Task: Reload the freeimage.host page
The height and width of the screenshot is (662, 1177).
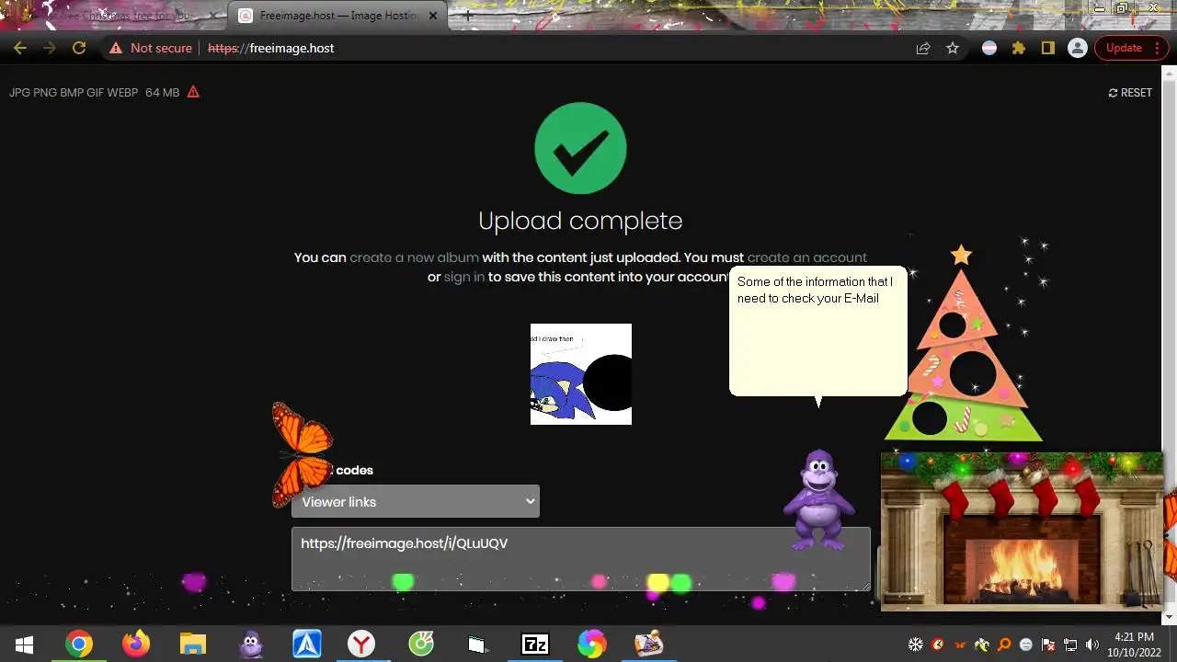Action: 79,48
